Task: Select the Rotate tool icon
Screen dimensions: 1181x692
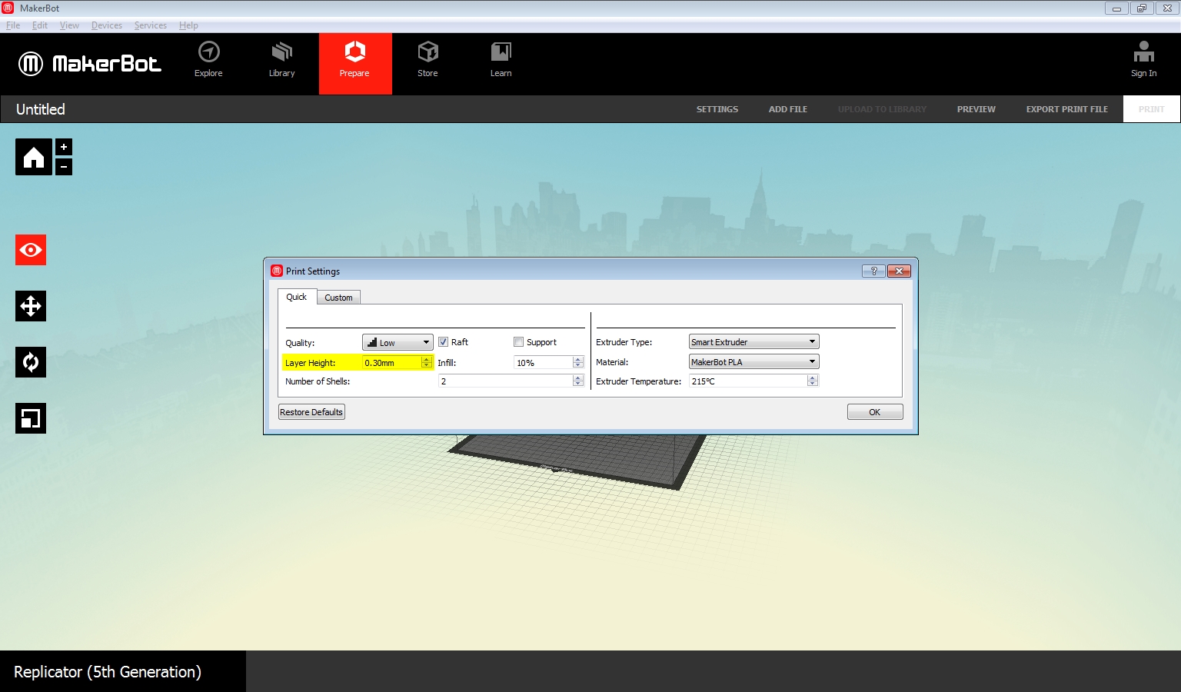Action: (31, 362)
